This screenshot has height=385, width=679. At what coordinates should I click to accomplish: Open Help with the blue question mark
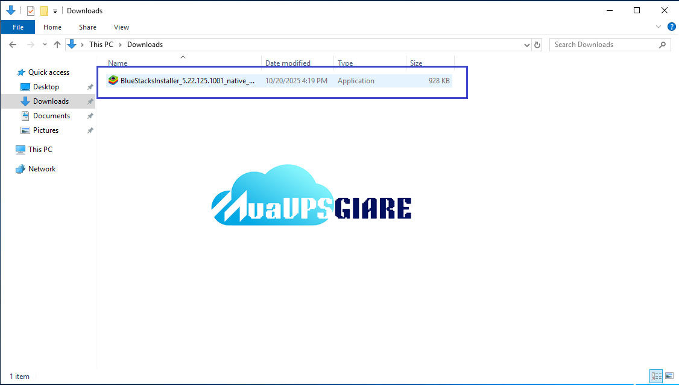pos(671,27)
